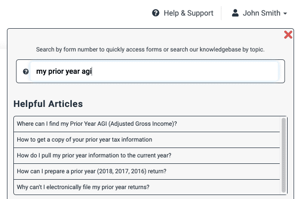Open the John Smith account menu
Image resolution: width=301 pixels, height=199 pixels.
click(x=259, y=13)
